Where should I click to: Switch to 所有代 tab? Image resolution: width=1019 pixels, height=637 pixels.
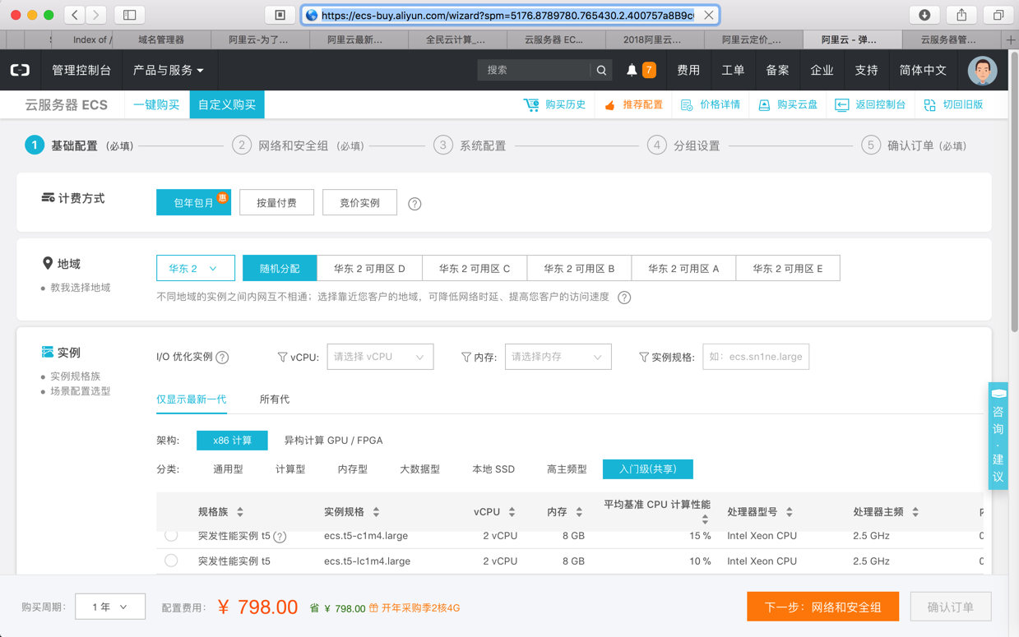(275, 399)
